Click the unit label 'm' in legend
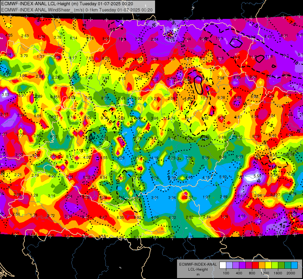This screenshot has width=303, height=279. click(198, 274)
